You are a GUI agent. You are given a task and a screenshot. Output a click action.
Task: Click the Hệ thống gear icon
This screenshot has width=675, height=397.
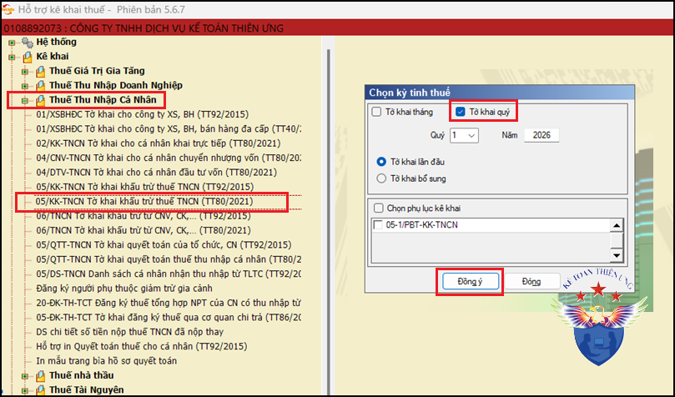pos(28,43)
